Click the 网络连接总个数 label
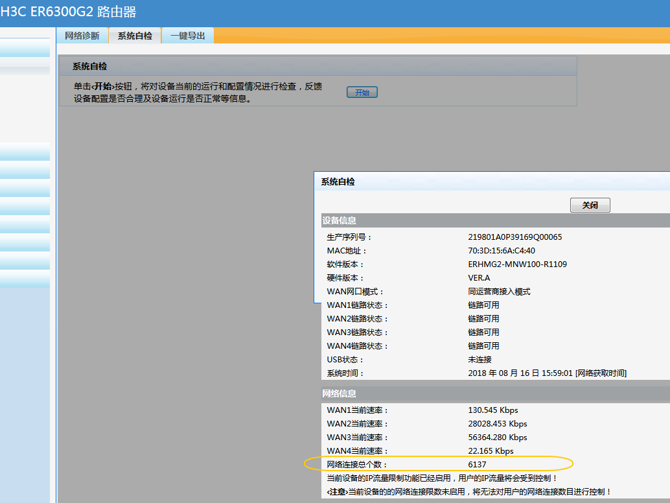The width and height of the screenshot is (670, 503). pyautogui.click(x=357, y=465)
